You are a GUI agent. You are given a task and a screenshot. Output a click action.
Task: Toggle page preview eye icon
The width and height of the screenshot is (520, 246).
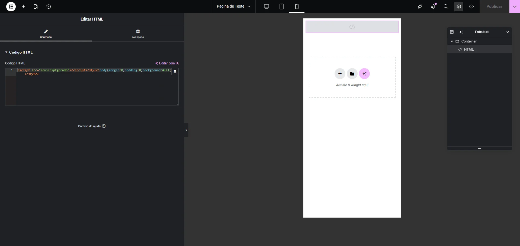(471, 6)
